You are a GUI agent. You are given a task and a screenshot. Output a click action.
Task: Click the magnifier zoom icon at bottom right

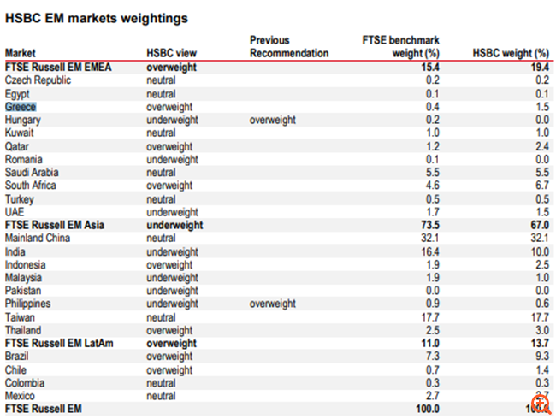tap(541, 404)
